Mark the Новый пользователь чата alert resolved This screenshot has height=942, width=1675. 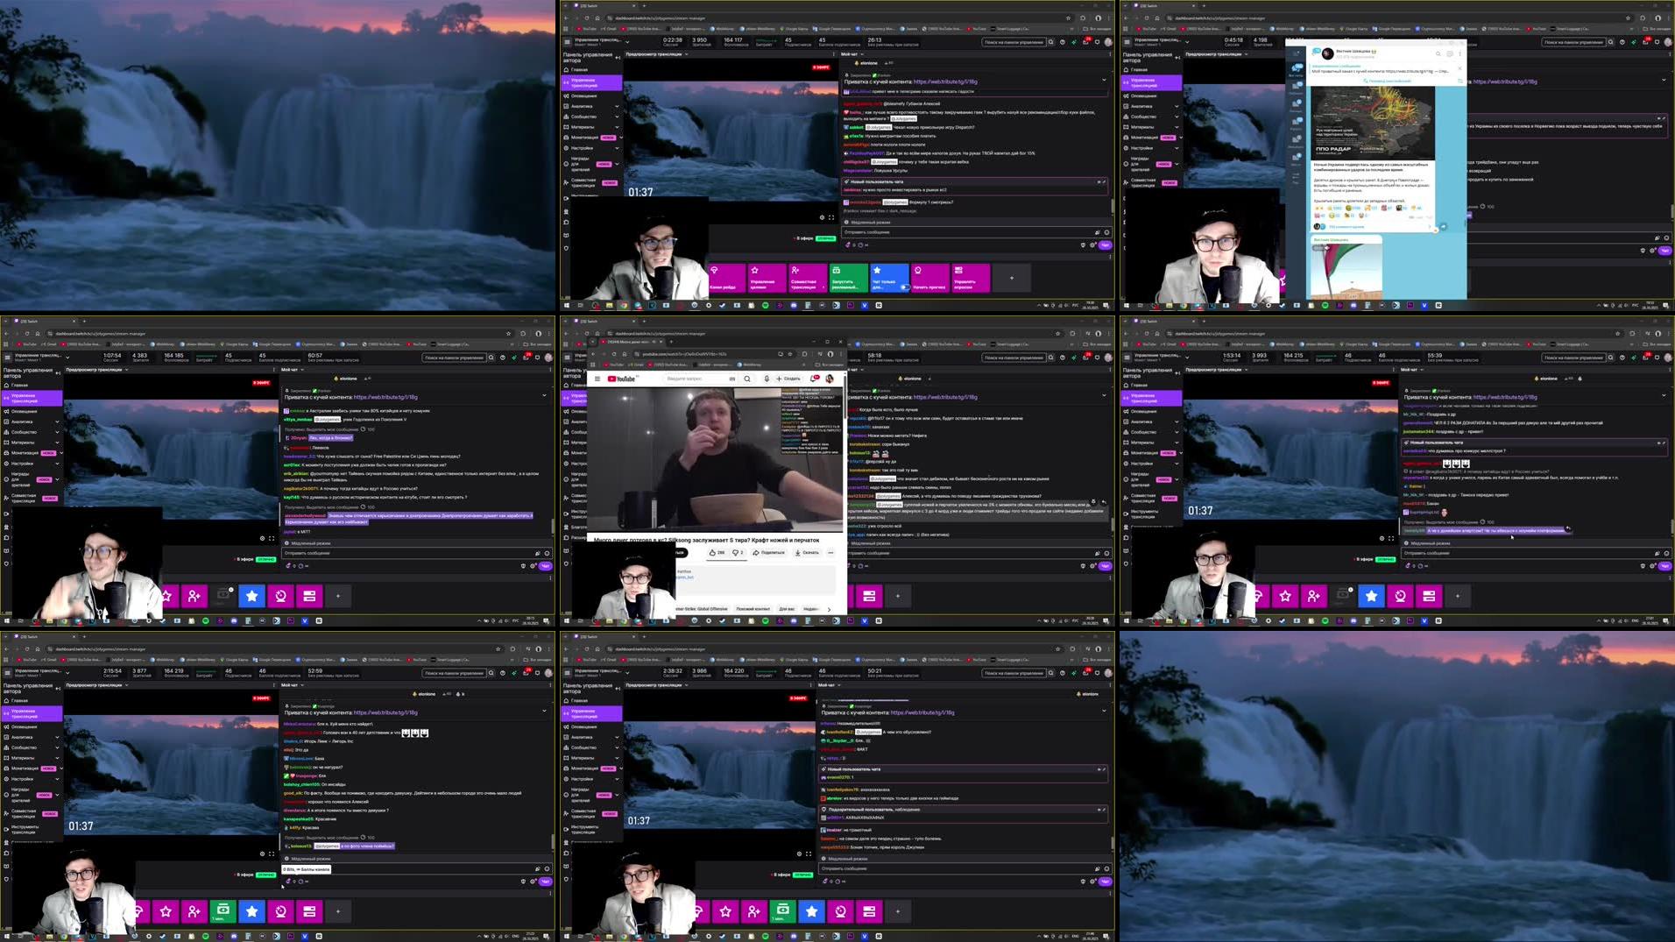[1099, 181]
